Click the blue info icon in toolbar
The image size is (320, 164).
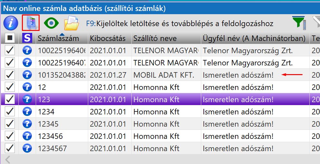pos(10,23)
